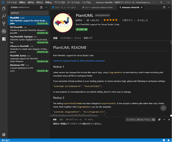Switch to デバッグ コンソール panel tab
This screenshot has width=172, height=142.
[x=74, y=119]
